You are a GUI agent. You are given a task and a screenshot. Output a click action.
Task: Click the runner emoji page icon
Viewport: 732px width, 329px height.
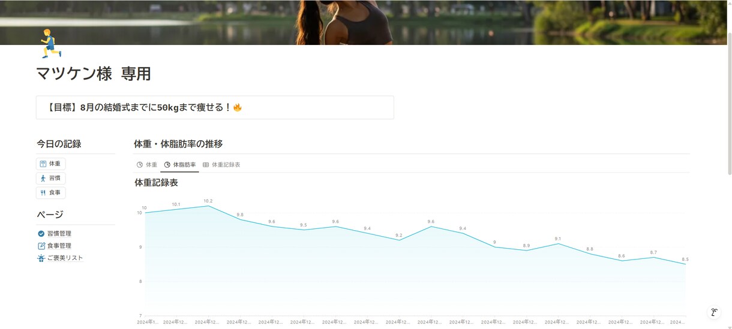tap(51, 43)
